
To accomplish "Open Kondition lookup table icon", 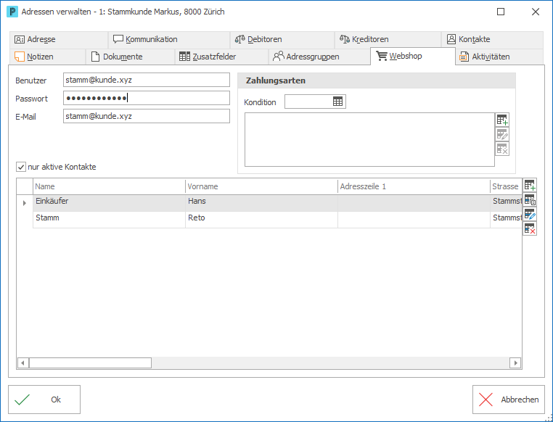I will pos(337,102).
